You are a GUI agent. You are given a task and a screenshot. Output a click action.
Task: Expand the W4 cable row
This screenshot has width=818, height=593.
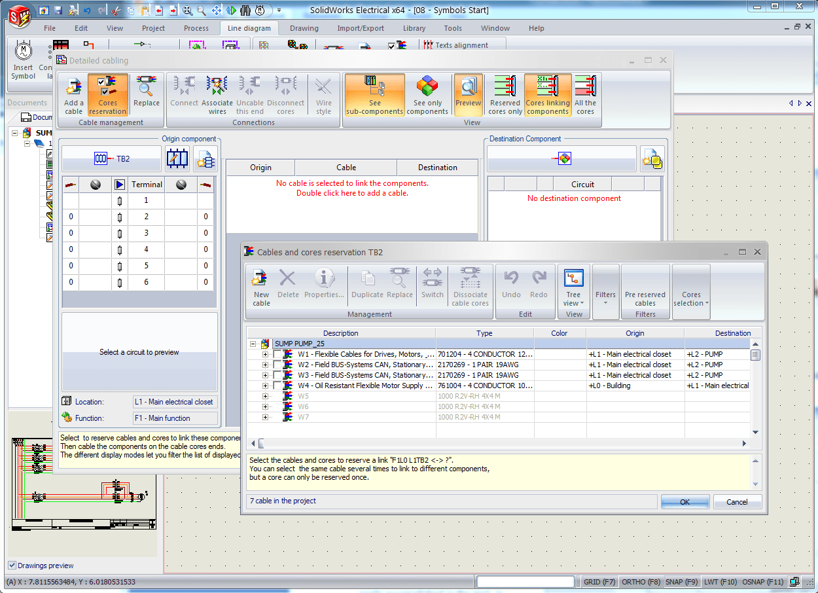point(265,386)
